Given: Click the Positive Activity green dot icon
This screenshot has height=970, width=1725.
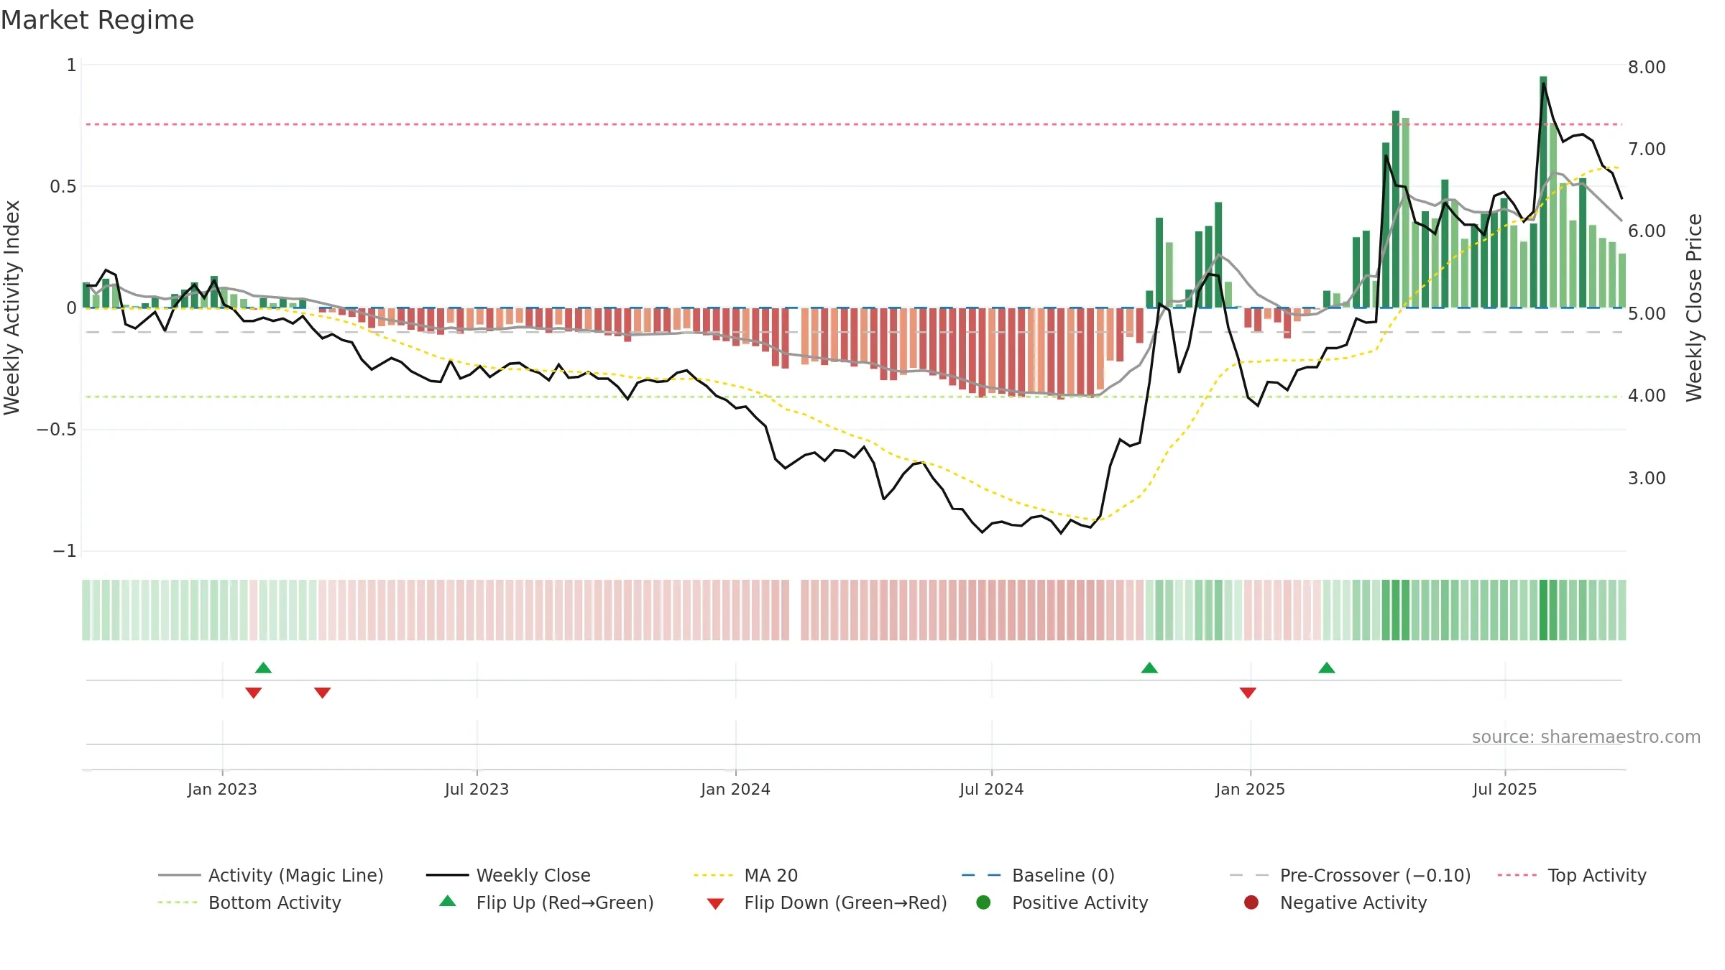Looking at the screenshot, I should pos(984,902).
